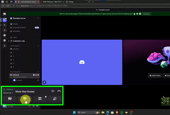Open Discover servers compass icon
This screenshot has width=170, height=115.
(x=5, y=41)
